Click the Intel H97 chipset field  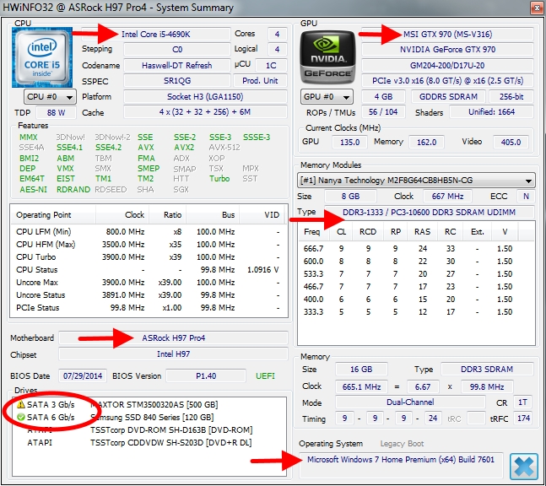click(173, 354)
